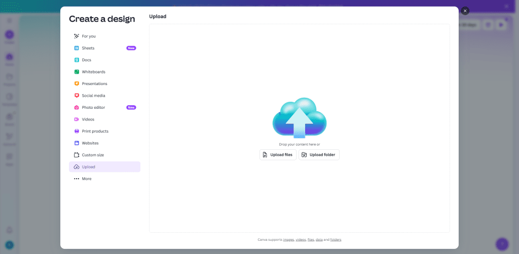The width and height of the screenshot is (519, 254).
Task: Click the purple Create button, background sidebar
Action: click(x=10, y=34)
